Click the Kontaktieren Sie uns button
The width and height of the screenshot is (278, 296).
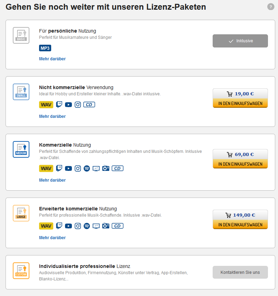pos(240,272)
